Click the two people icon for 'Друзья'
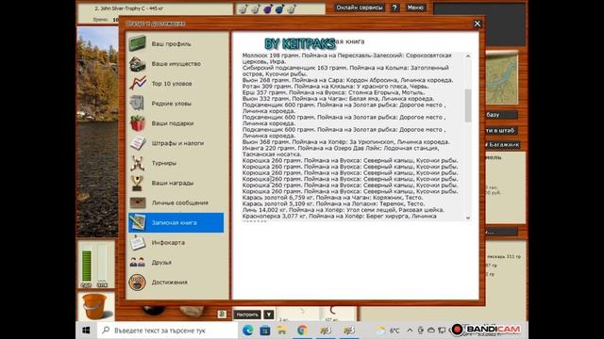The width and height of the screenshot is (604, 339). click(x=137, y=263)
